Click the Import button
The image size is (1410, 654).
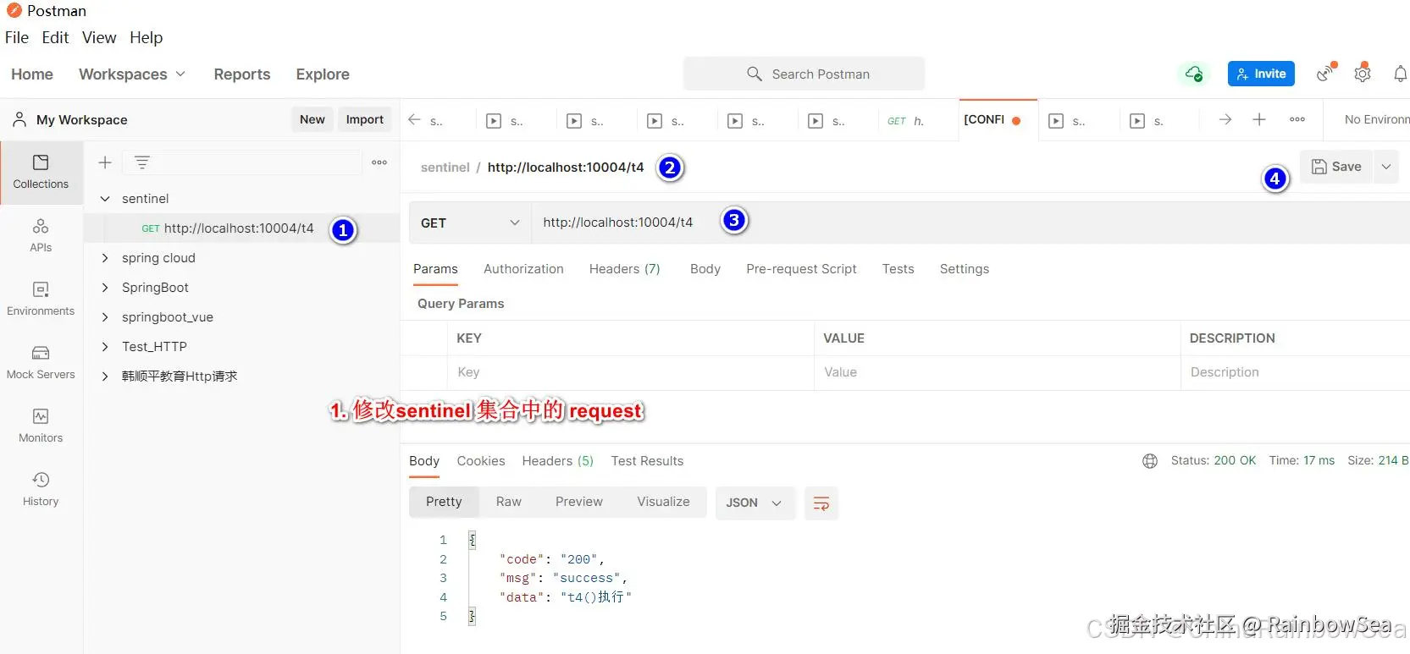point(364,120)
